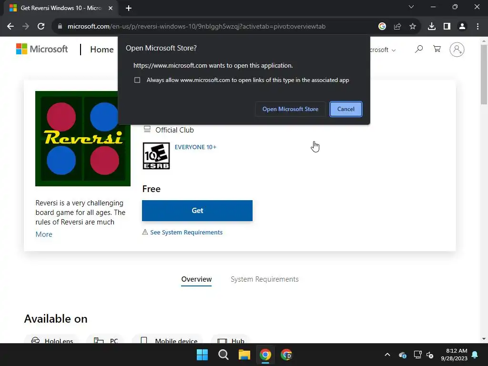Open the Microsoft site search icon
This screenshot has height=366, width=488.
click(419, 49)
